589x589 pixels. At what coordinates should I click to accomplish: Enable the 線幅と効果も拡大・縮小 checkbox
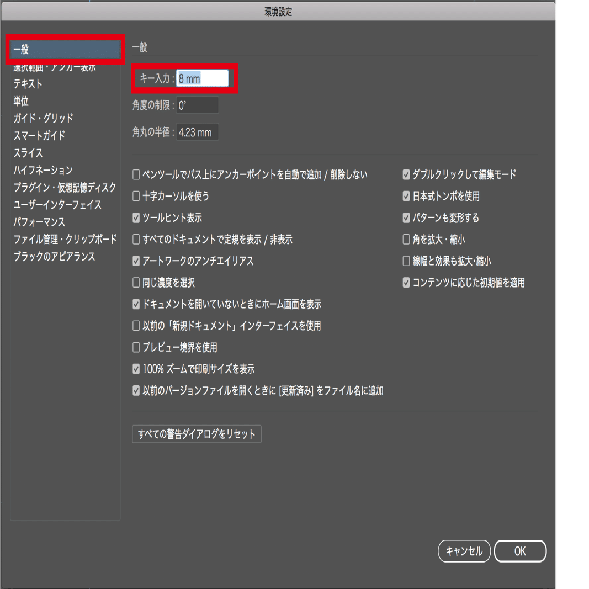(x=406, y=261)
